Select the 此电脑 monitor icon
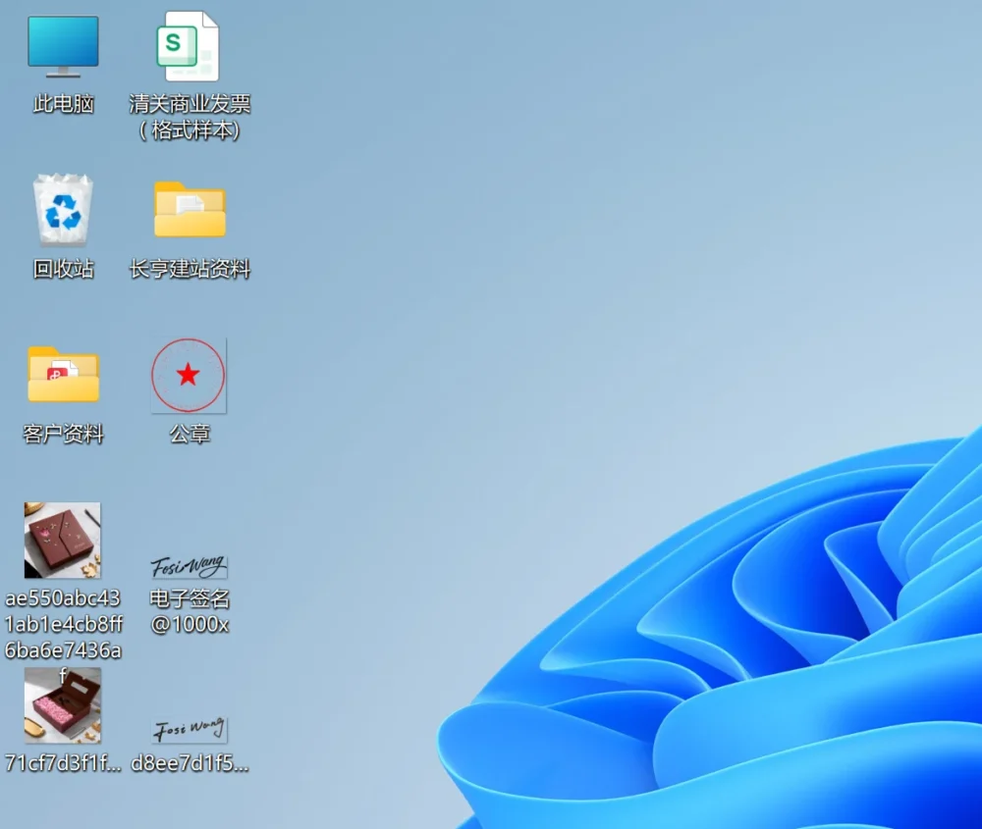 coord(63,46)
